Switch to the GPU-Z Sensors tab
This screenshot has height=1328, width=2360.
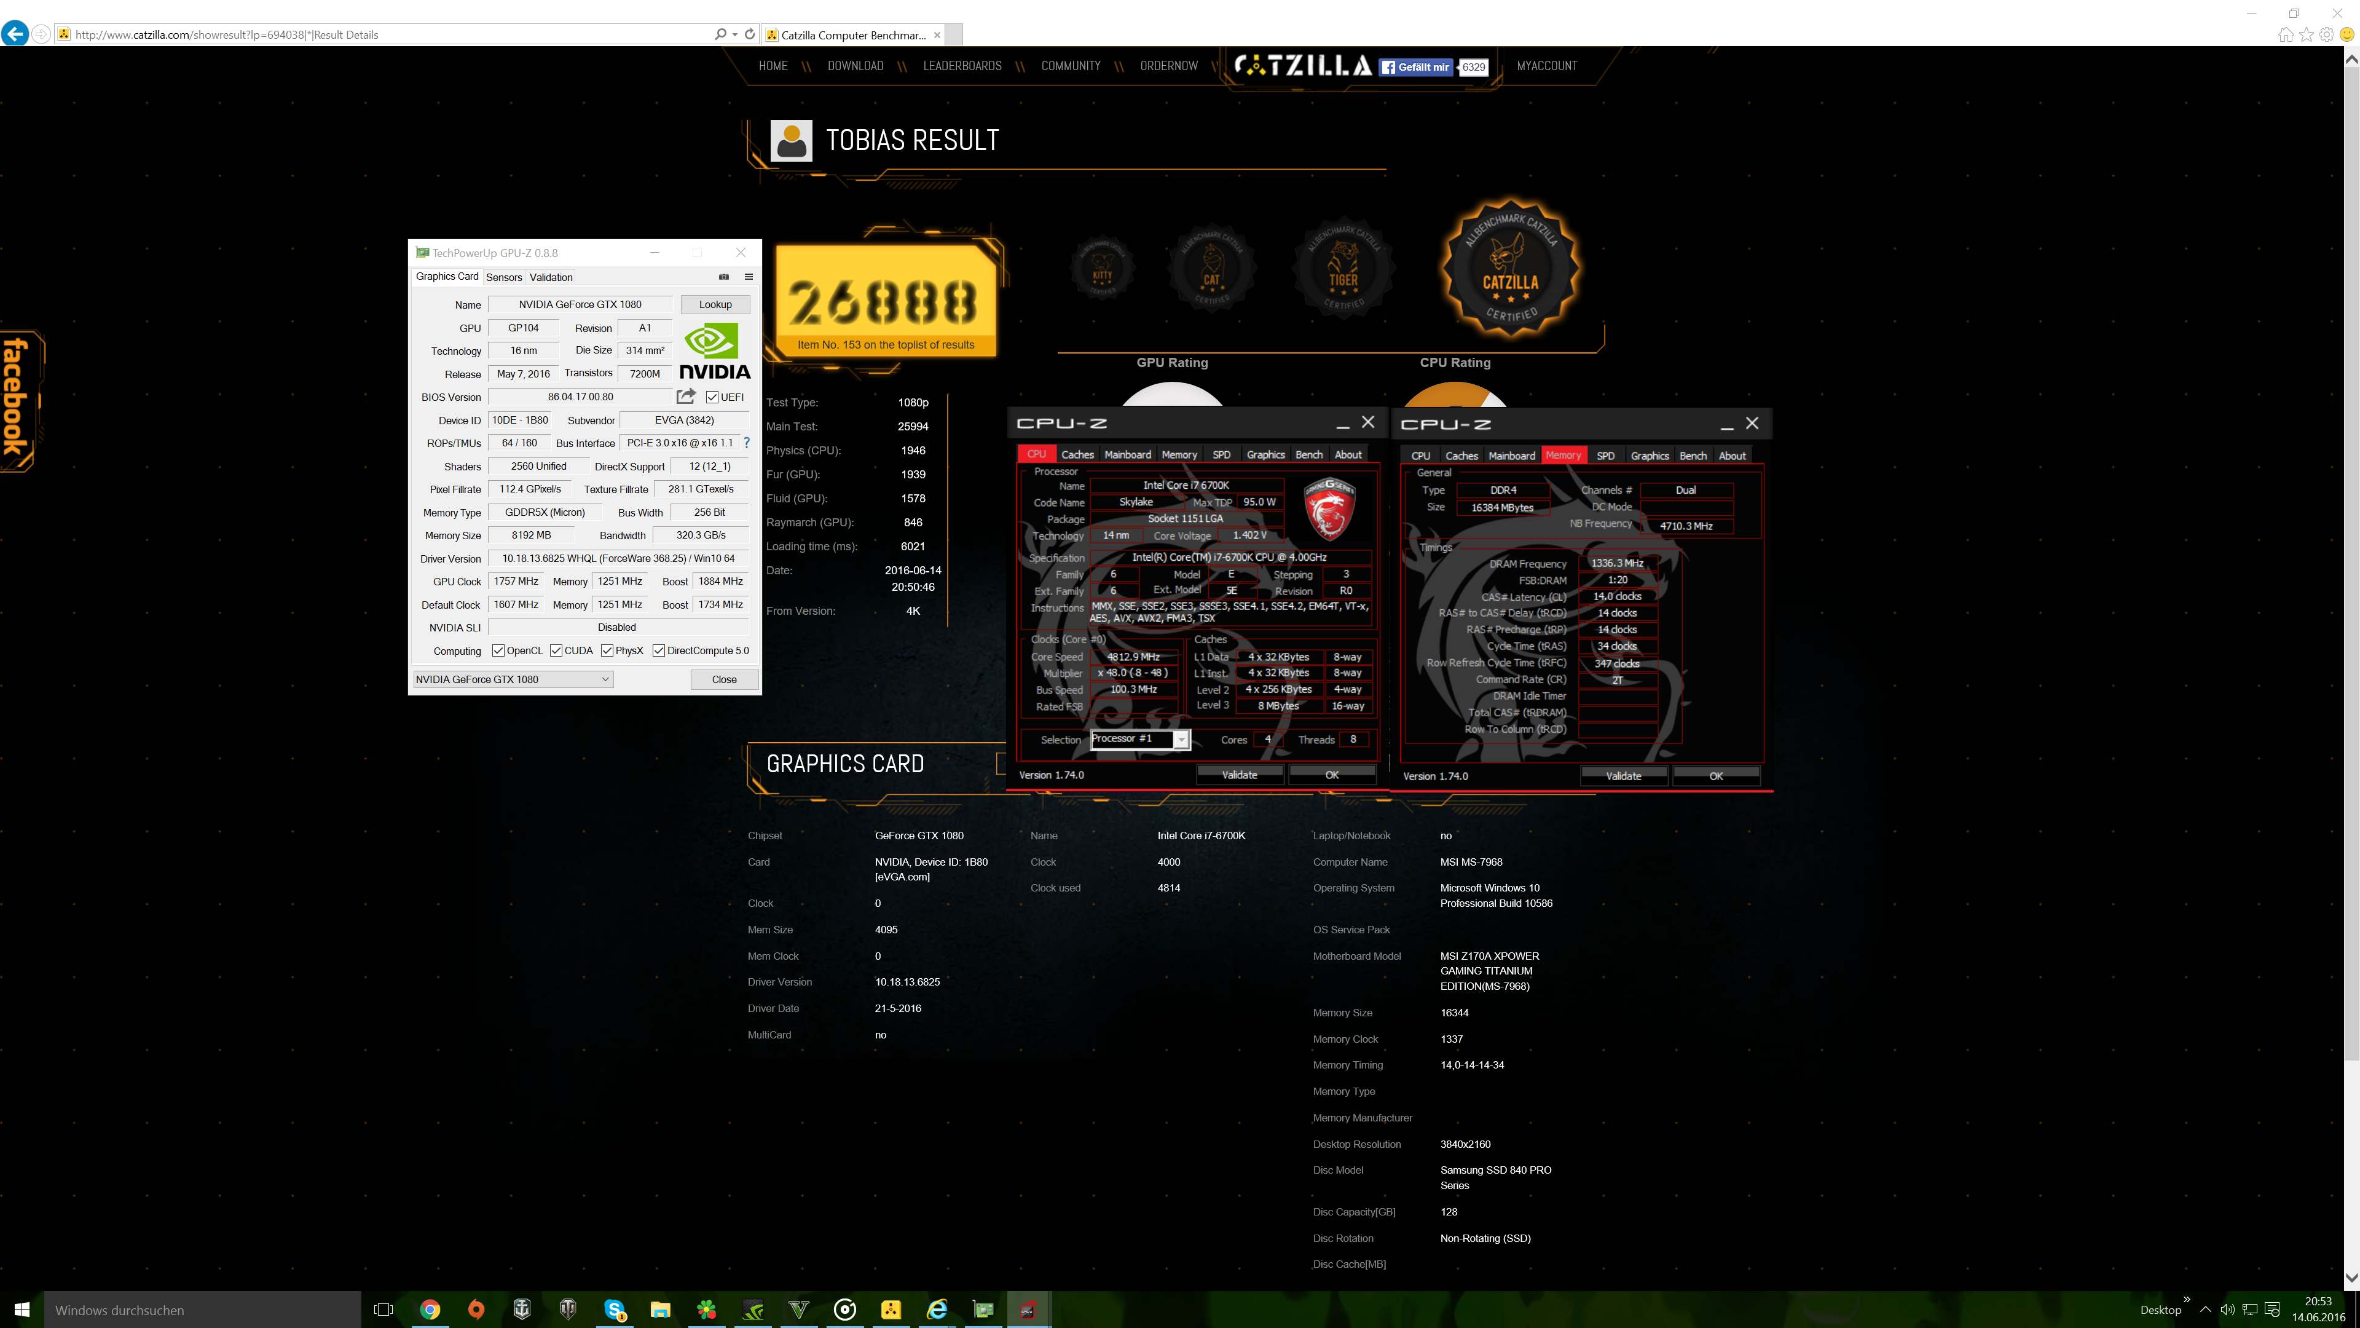(x=504, y=277)
